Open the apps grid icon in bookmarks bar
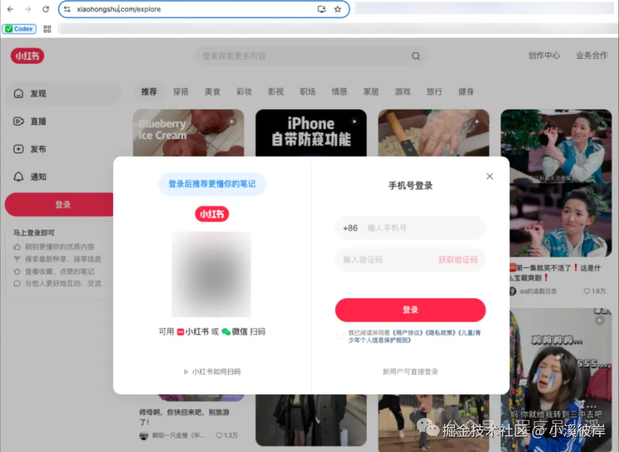Screen dimensions: 619x452 coord(48,29)
